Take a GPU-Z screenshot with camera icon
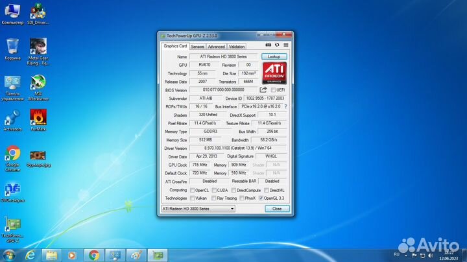 [268, 45]
